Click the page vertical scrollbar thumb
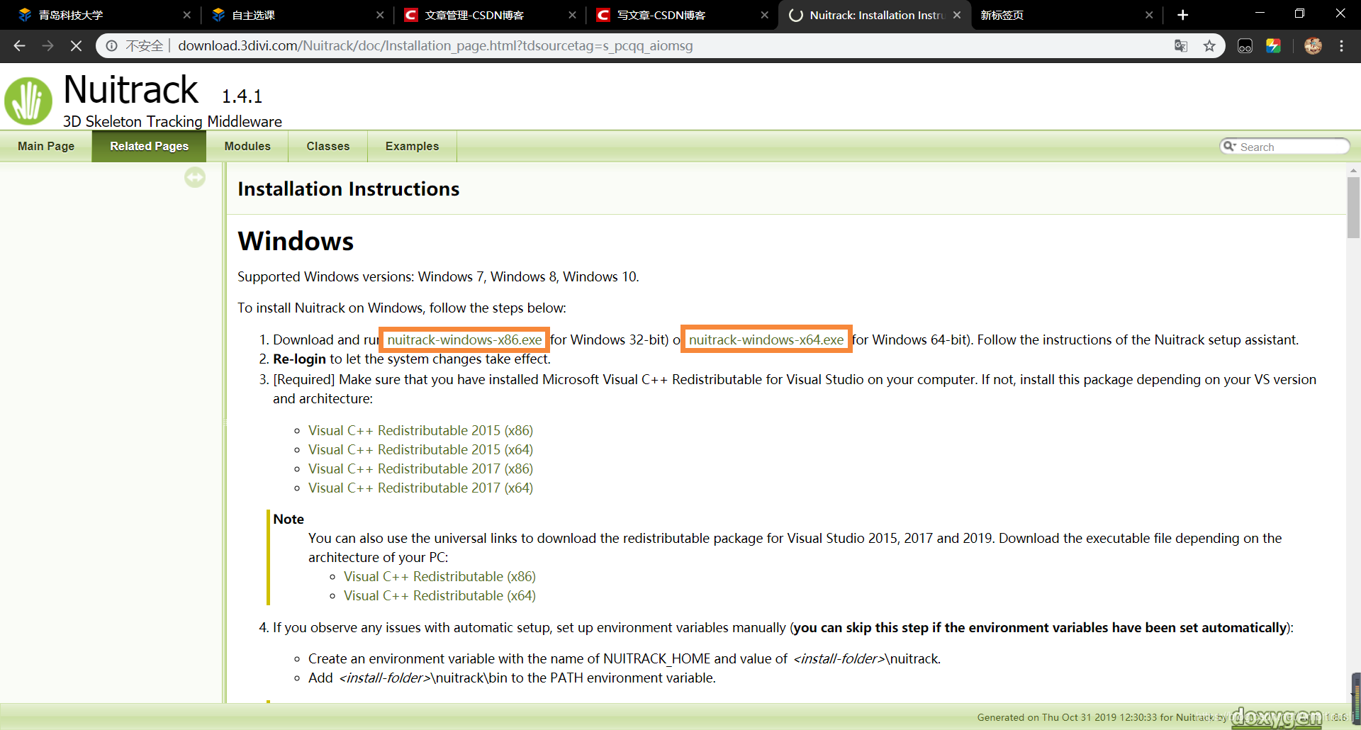Image resolution: width=1361 pixels, height=730 pixels. 1353,207
